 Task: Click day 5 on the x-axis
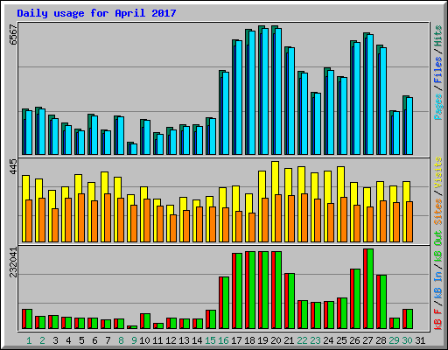pos(81,340)
